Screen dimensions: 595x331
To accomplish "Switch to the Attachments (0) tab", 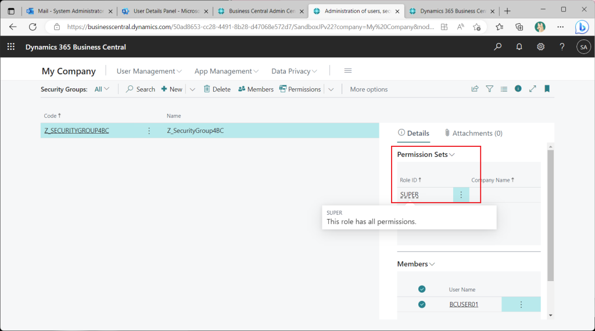I will pyautogui.click(x=474, y=133).
